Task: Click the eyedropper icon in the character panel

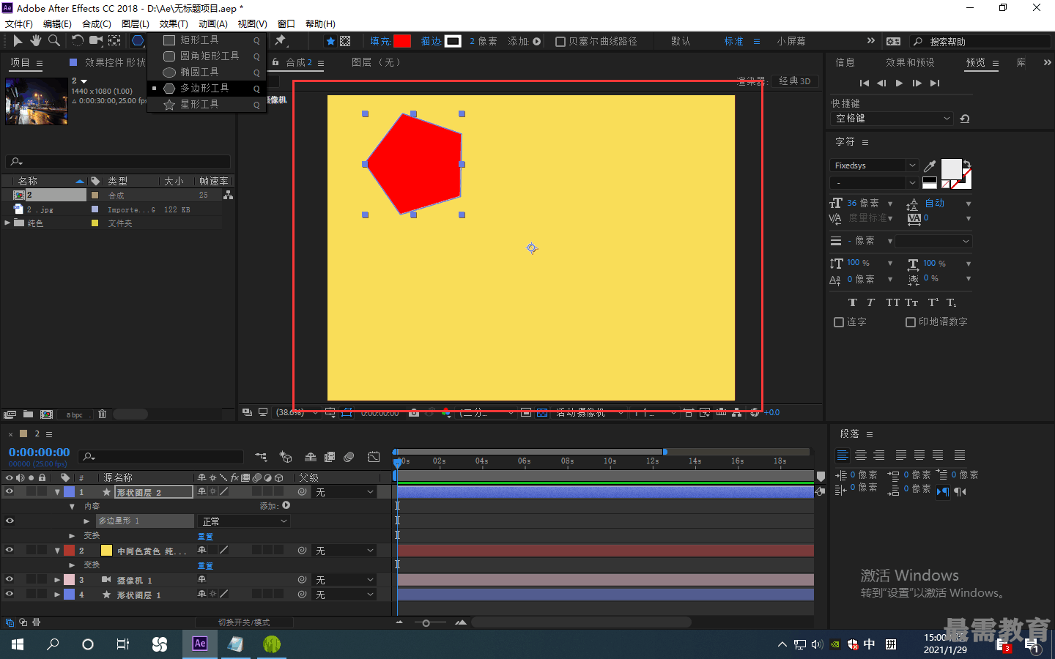Action: point(930,166)
